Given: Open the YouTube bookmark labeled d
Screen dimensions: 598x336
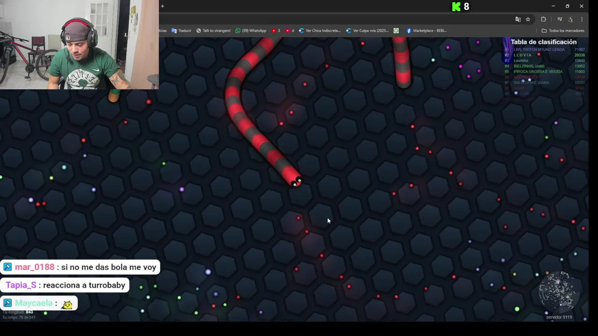Looking at the screenshot, I should coord(290,30).
